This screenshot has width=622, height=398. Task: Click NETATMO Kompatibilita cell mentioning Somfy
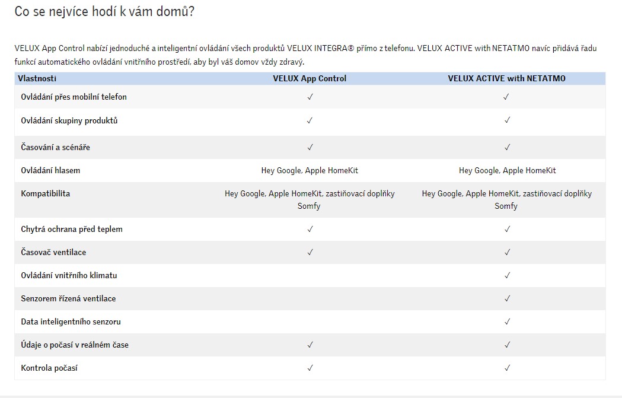click(x=506, y=200)
